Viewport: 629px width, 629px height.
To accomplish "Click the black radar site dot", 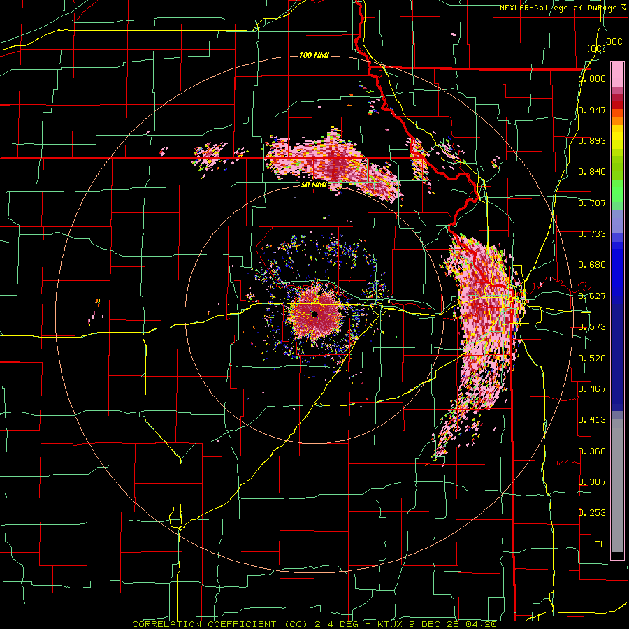I will 315,314.
